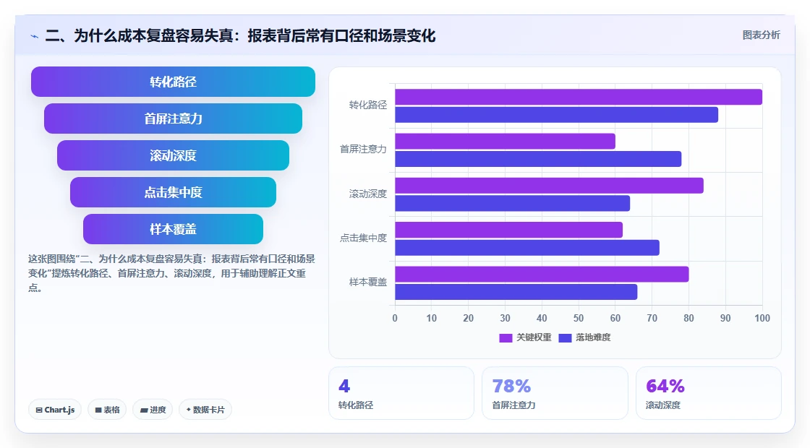Click the 首屏注意力 落地难度 blue bar
Image resolution: width=810 pixels, height=448 pixels.
pos(538,159)
